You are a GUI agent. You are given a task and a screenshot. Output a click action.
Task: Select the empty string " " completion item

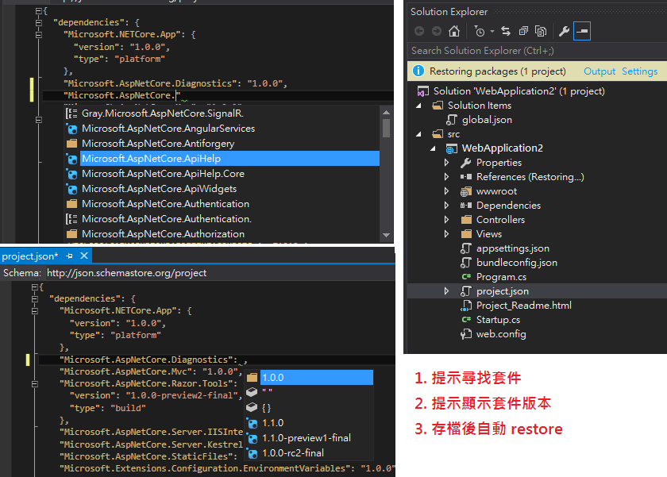(x=309, y=392)
